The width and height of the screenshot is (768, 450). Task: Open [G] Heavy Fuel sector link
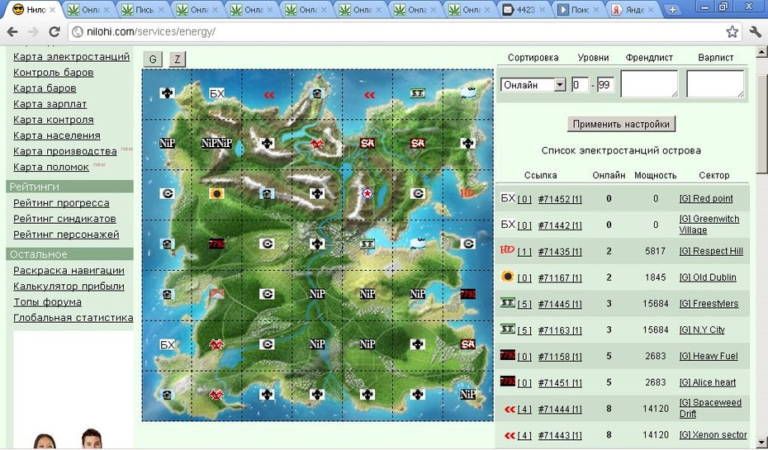[709, 356]
